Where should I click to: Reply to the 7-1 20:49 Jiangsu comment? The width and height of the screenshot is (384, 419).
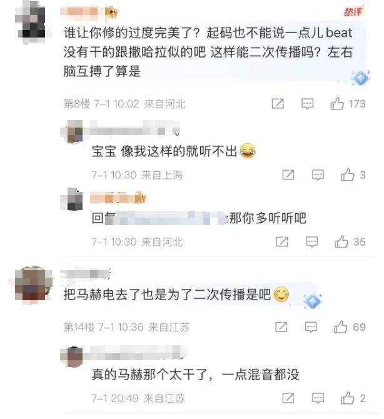pos(318,398)
